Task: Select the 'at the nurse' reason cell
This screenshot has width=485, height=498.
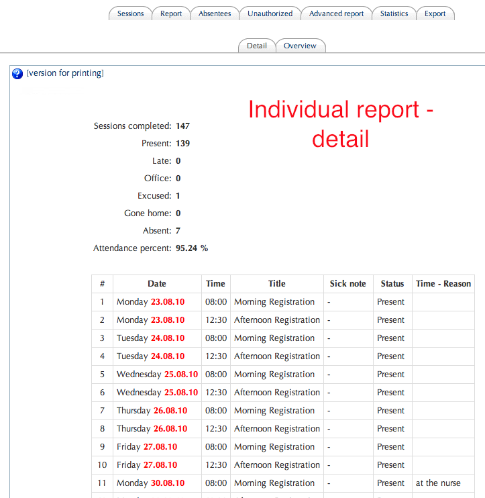Action: [437, 483]
